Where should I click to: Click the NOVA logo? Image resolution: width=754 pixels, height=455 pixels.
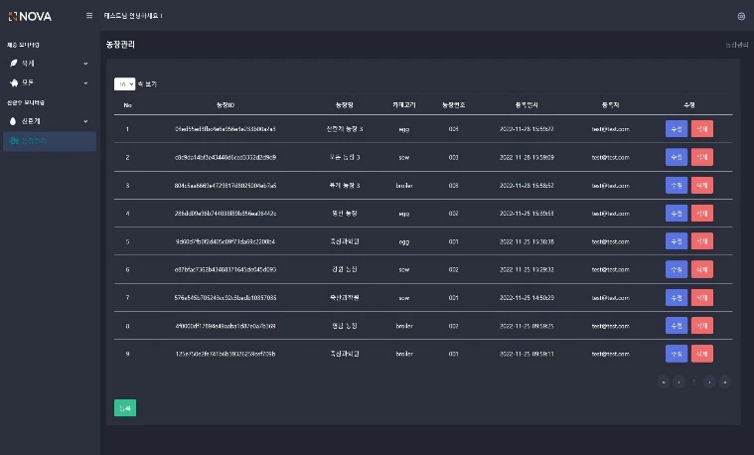(x=30, y=16)
